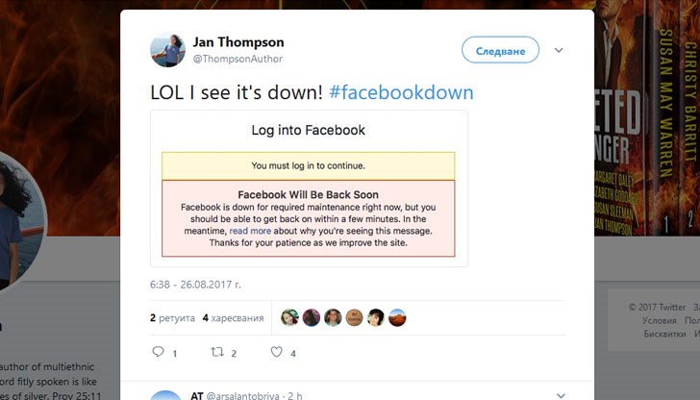Open the orange circle liker avatar
The width and height of the screenshot is (700, 400).
(354, 317)
